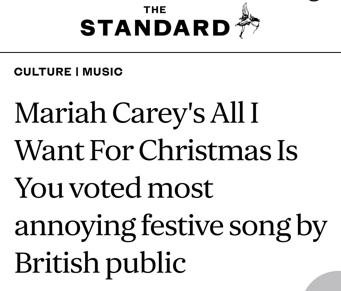Open the CULTURE section
Viewport: 341px width, 291px height.
(x=43, y=72)
